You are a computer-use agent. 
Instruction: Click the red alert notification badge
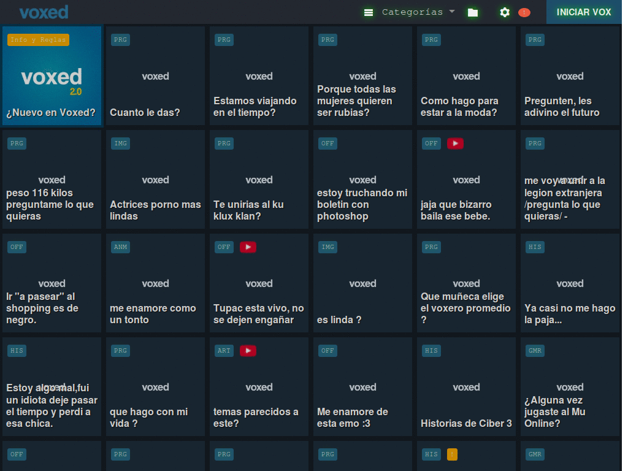point(524,12)
